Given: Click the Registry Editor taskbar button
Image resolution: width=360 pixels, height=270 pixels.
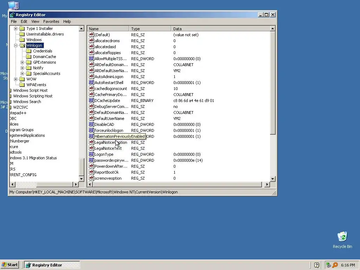Looking at the screenshot, I should coord(52,265).
